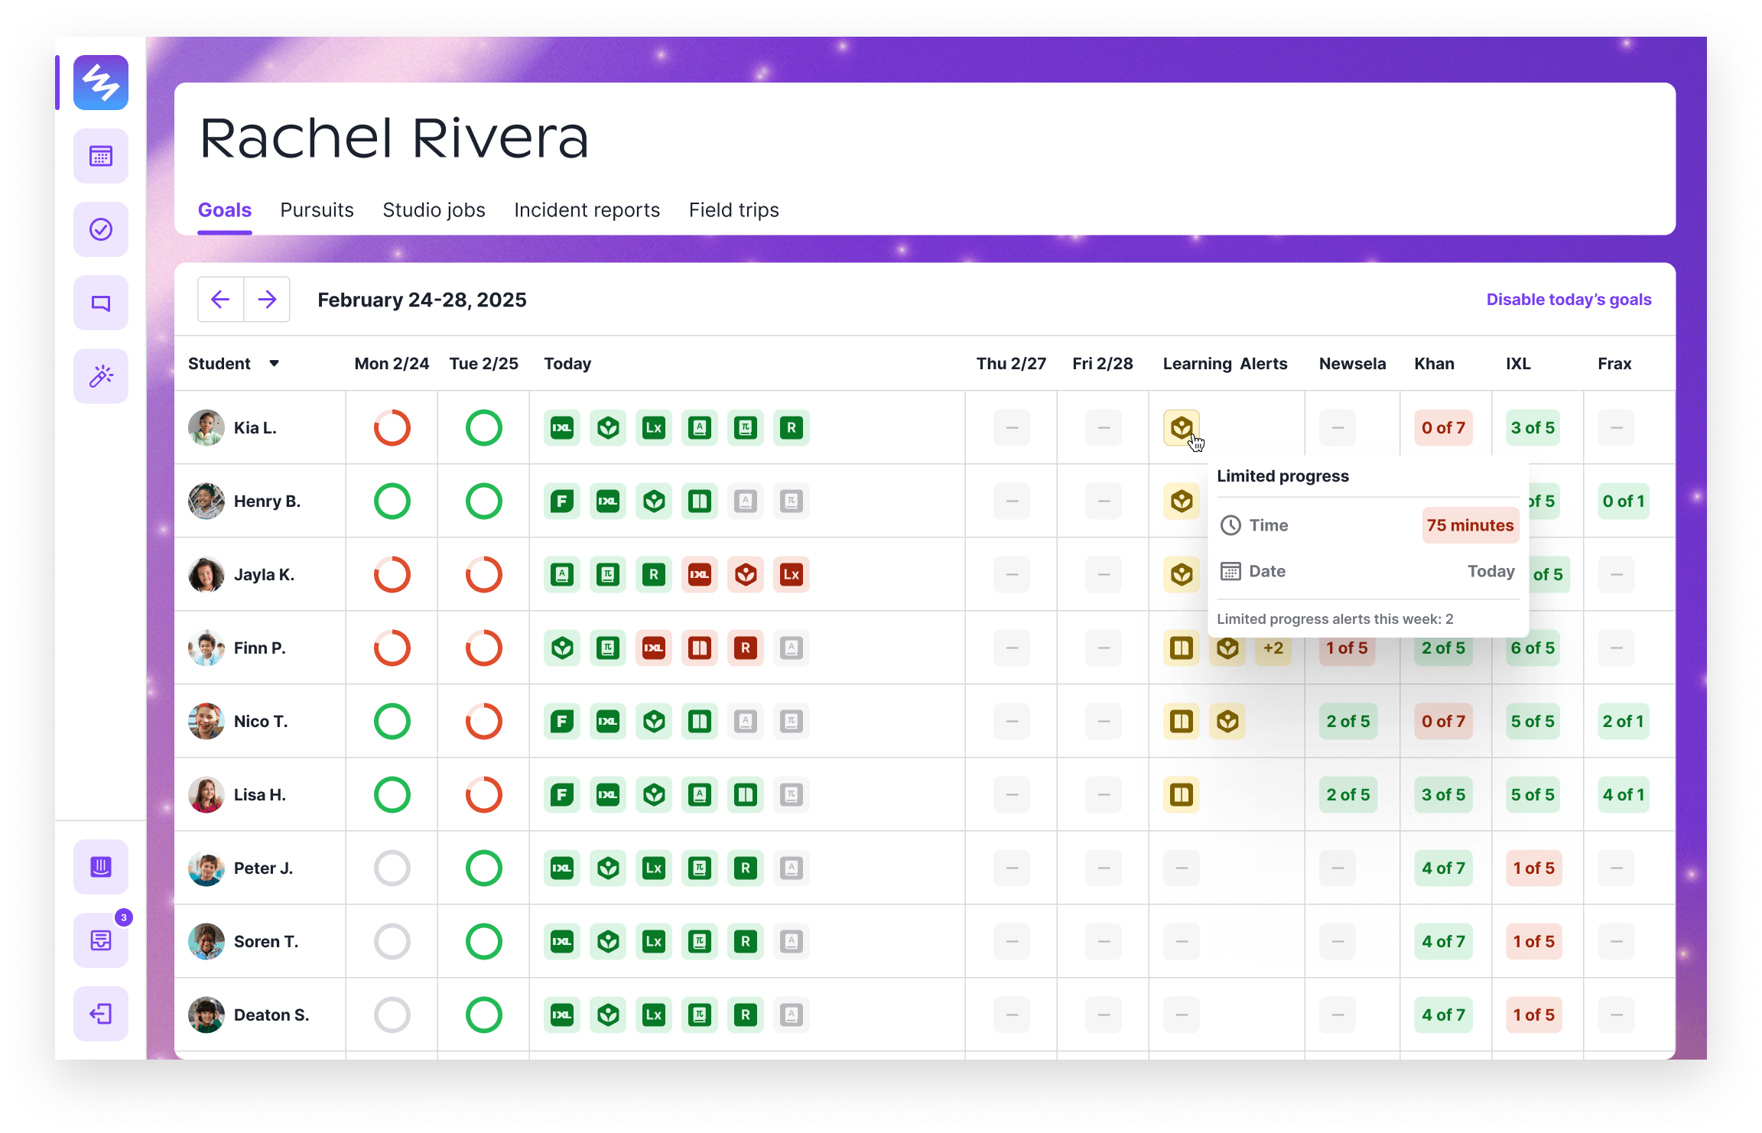Click Henry B.'s F goal icon
Viewport: 1762px width, 1133px height.
562,502
